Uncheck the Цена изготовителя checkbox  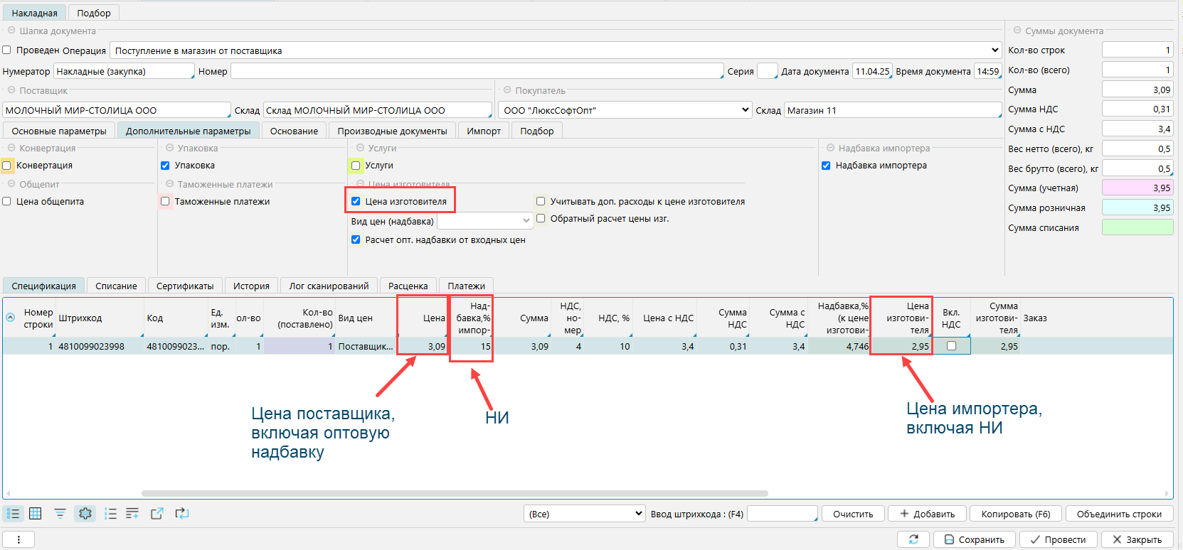[x=356, y=202]
